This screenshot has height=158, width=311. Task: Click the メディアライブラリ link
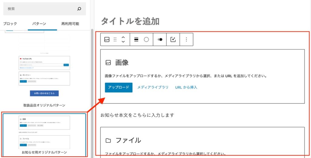point(153,87)
